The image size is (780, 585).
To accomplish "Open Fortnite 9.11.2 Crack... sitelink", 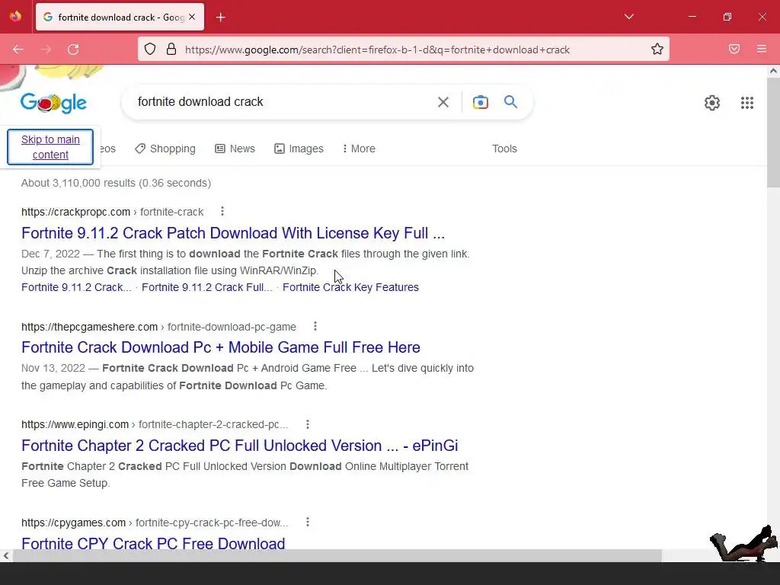I will coord(76,287).
